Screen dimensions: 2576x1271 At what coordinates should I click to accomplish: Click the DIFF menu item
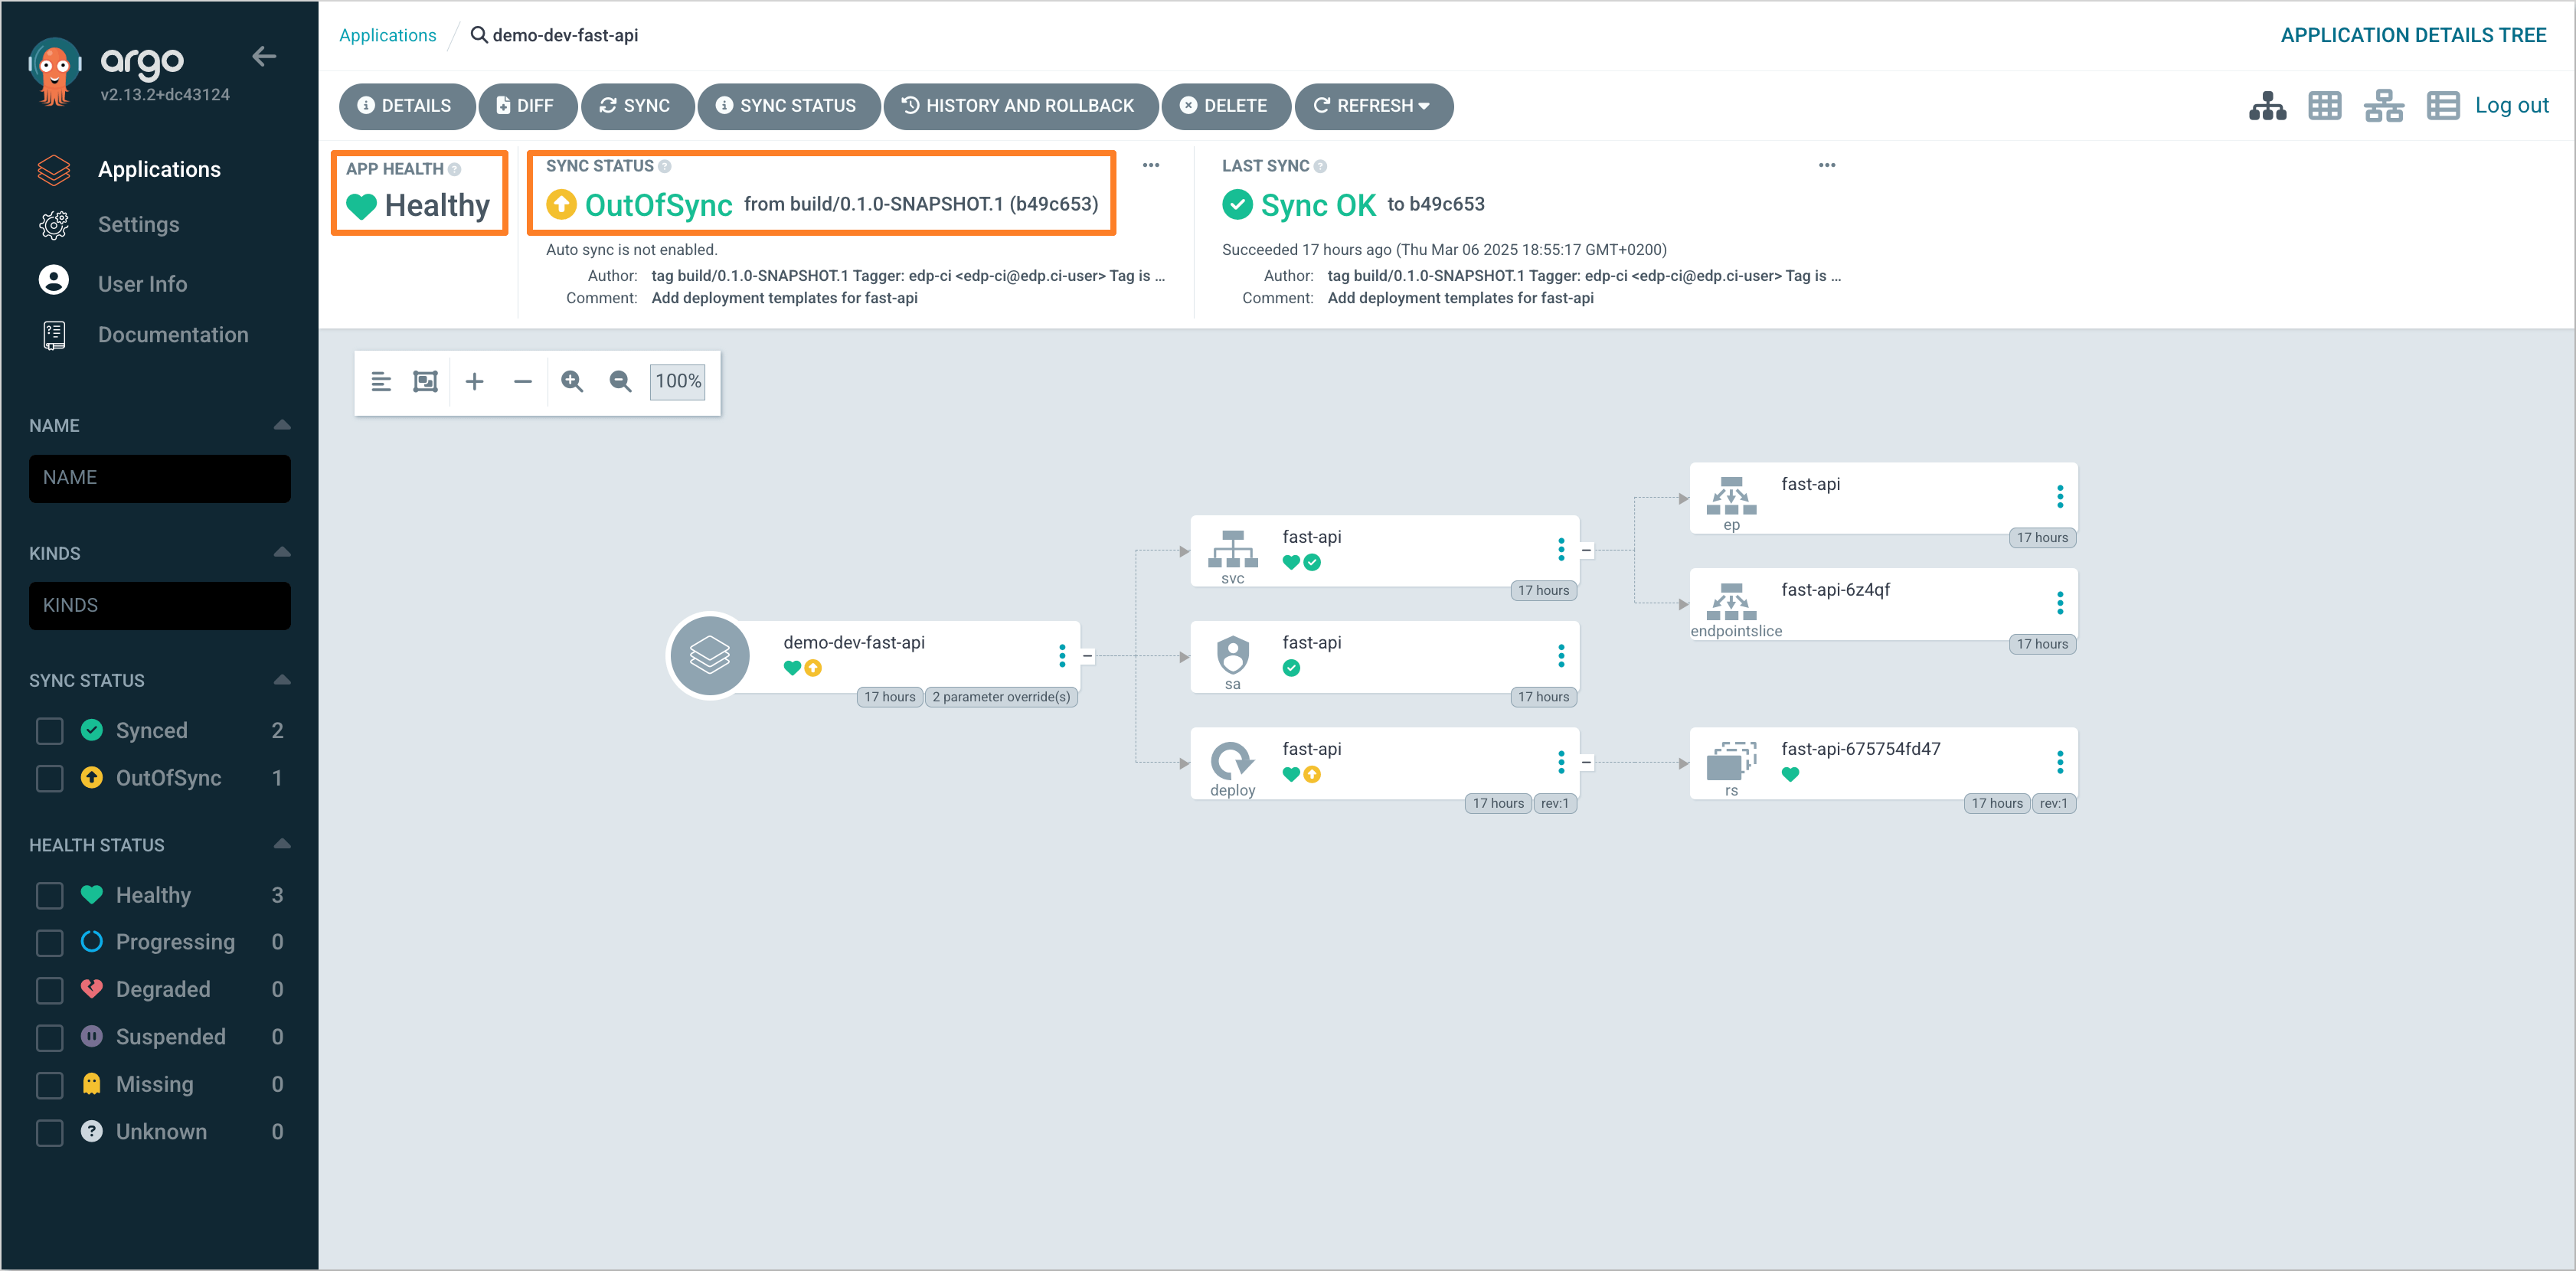pyautogui.click(x=531, y=105)
